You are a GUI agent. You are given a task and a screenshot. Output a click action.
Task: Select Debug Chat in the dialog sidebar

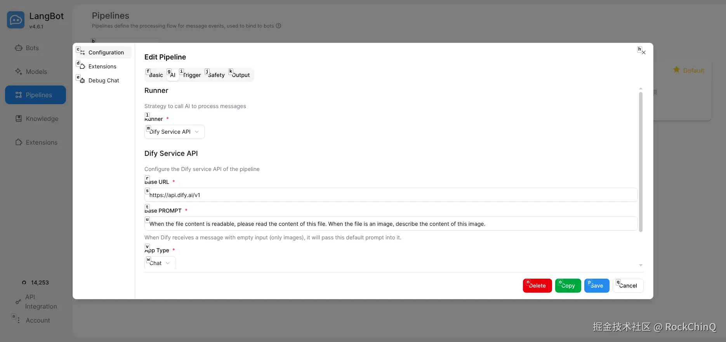coord(104,80)
